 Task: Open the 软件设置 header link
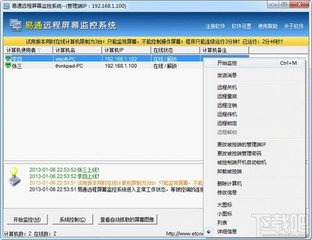241,26
